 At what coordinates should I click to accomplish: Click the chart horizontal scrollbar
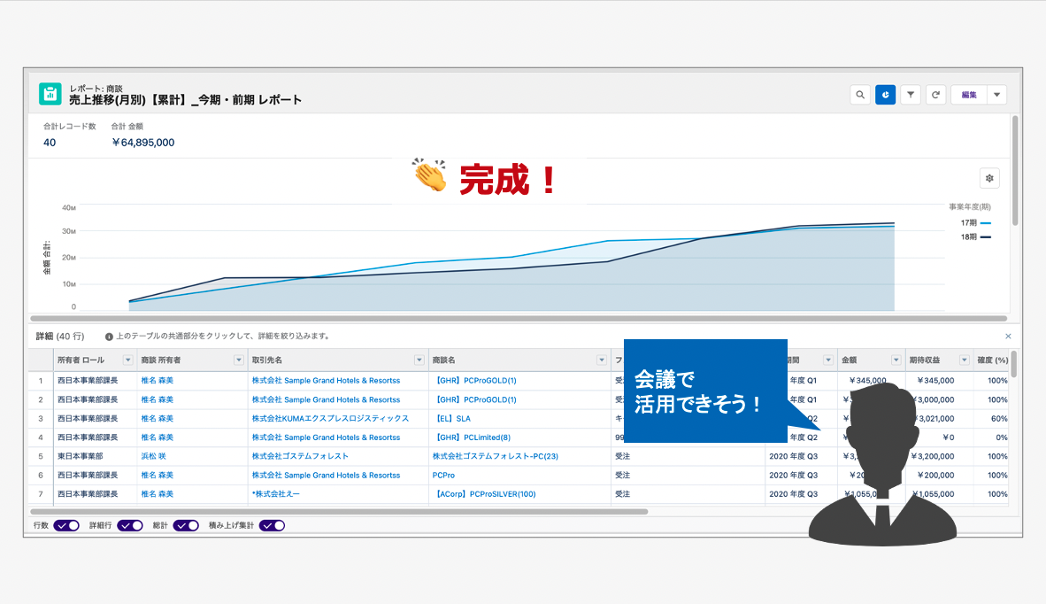pos(519,318)
